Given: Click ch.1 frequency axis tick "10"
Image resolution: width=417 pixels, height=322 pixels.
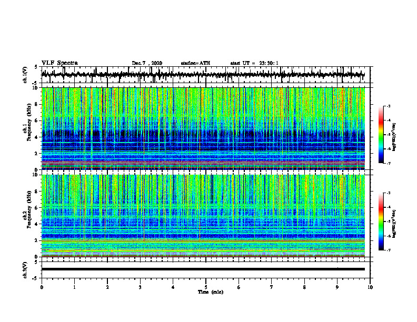Looking at the screenshot, I should (x=35, y=88).
